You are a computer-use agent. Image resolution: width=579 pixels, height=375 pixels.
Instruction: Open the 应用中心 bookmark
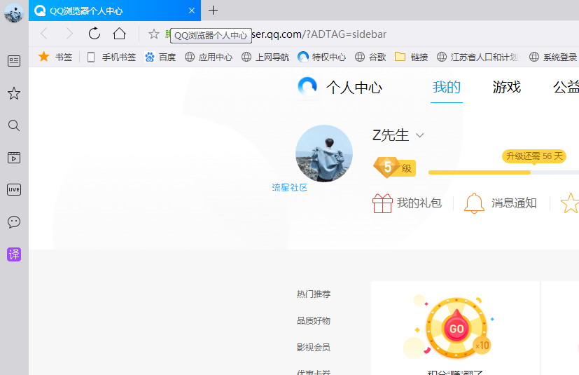[209, 57]
